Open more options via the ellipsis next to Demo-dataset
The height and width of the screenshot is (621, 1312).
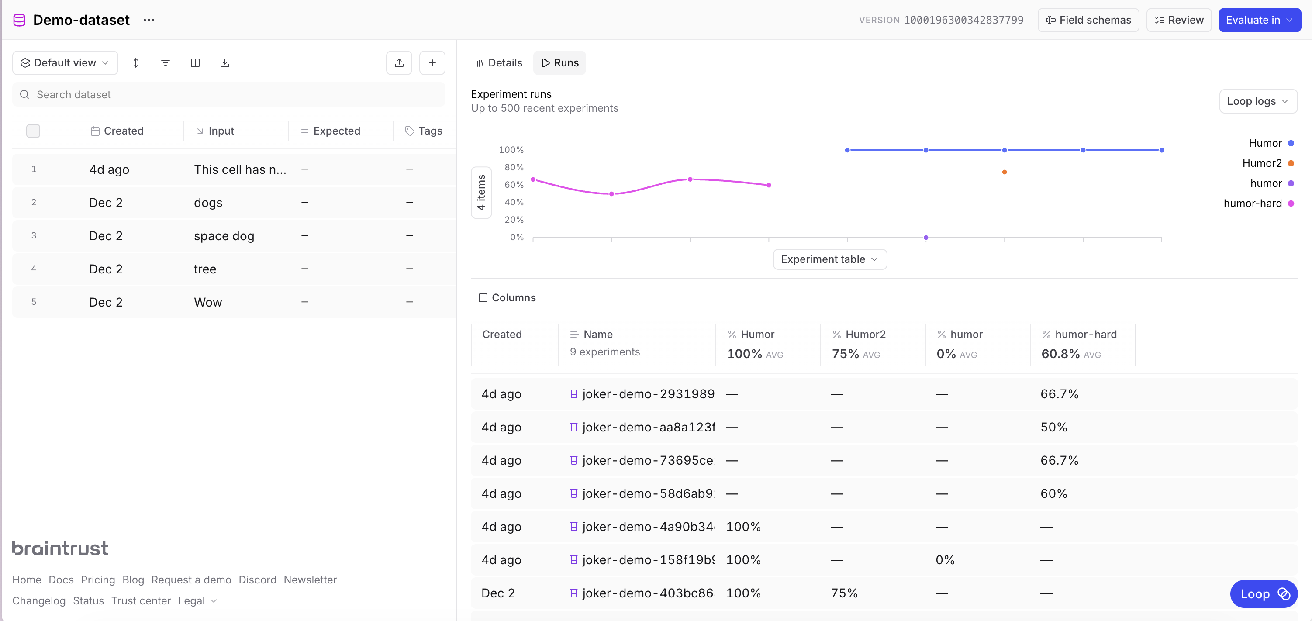149,21
